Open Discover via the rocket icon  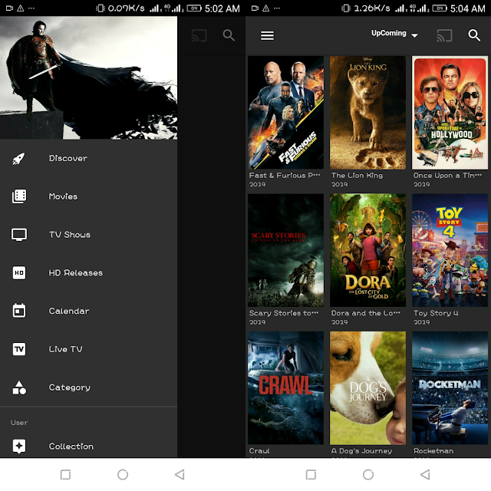(x=18, y=159)
